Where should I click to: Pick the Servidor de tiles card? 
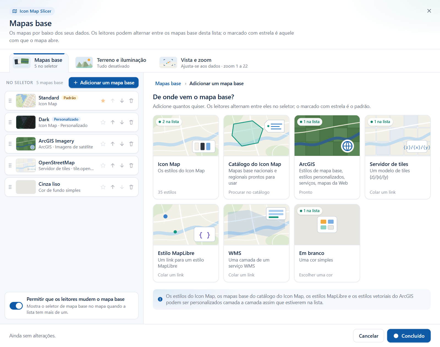[x=398, y=157]
